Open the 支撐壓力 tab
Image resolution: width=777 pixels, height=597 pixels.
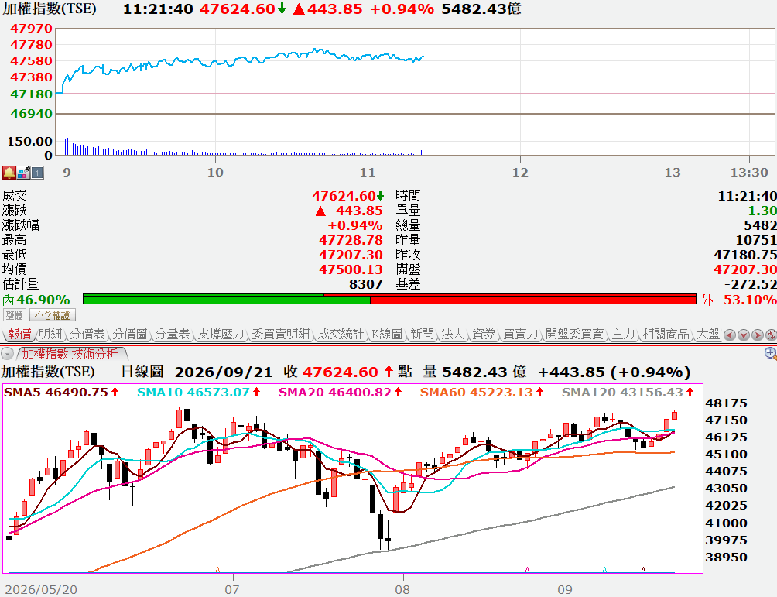click(x=221, y=335)
